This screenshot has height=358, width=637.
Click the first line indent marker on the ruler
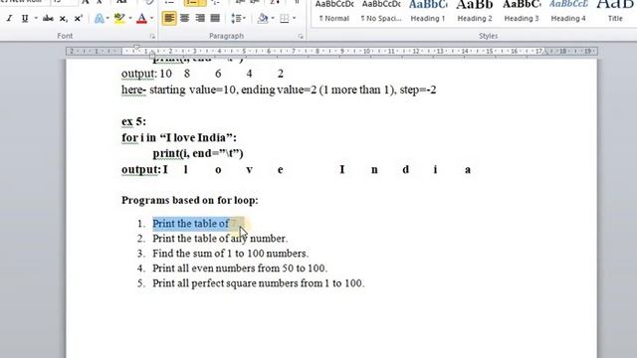(136, 48)
